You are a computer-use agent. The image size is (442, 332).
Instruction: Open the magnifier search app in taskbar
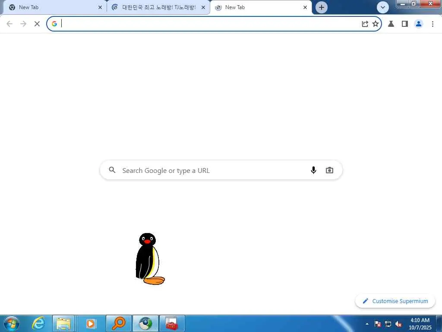point(119,323)
